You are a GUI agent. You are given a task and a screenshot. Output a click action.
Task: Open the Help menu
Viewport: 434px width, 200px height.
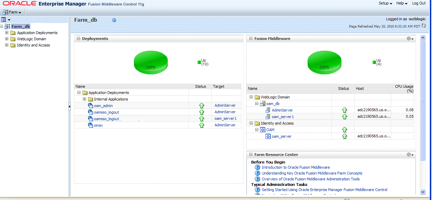(402, 3)
